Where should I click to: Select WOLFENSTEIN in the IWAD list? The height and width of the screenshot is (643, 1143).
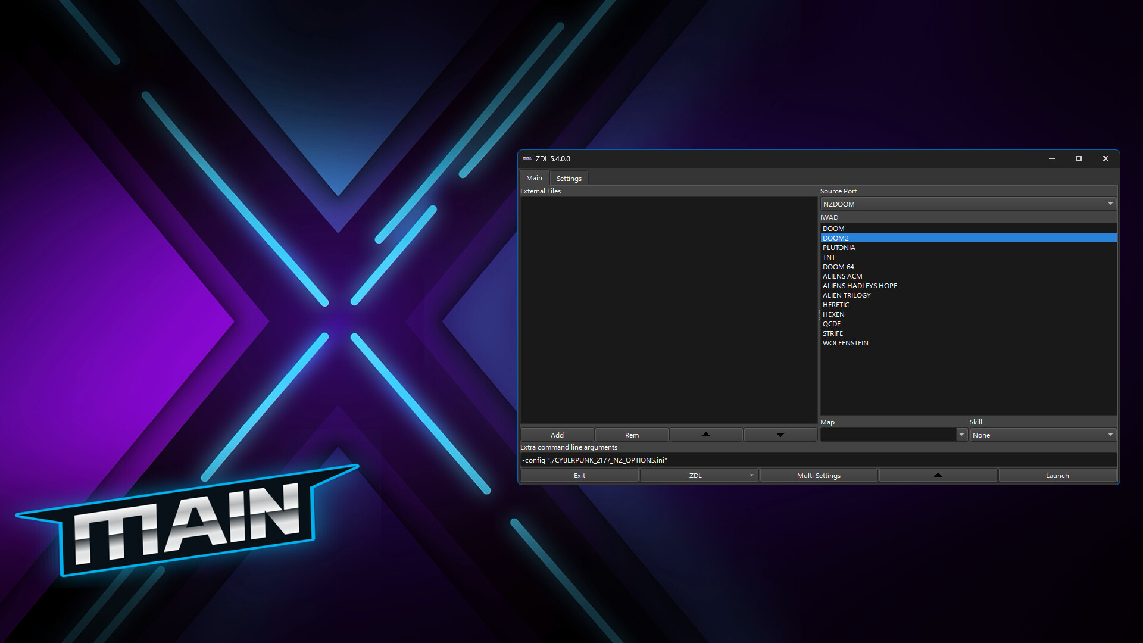click(x=845, y=342)
